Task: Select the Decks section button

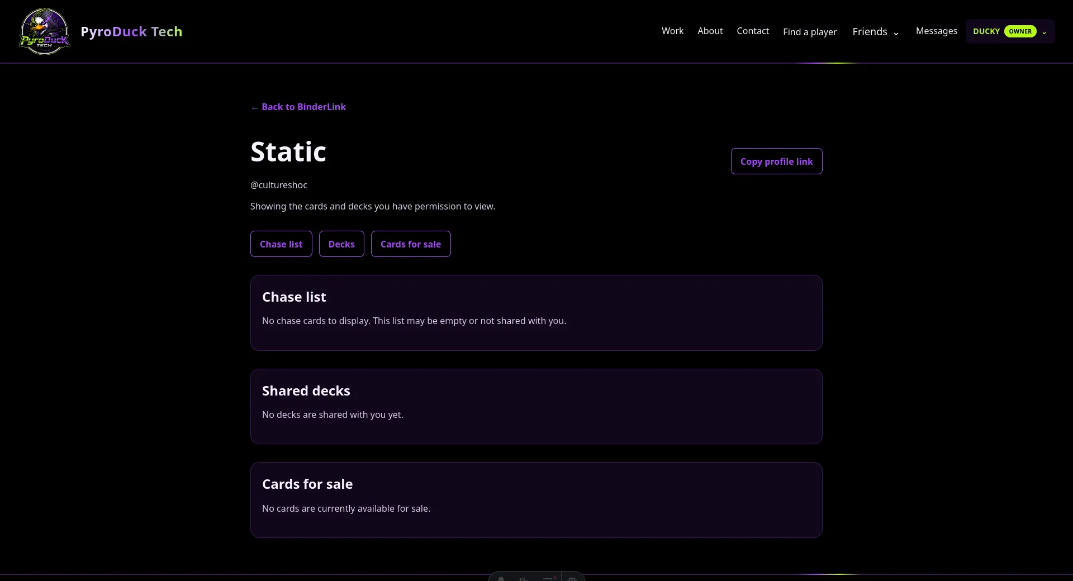Action: (x=341, y=244)
